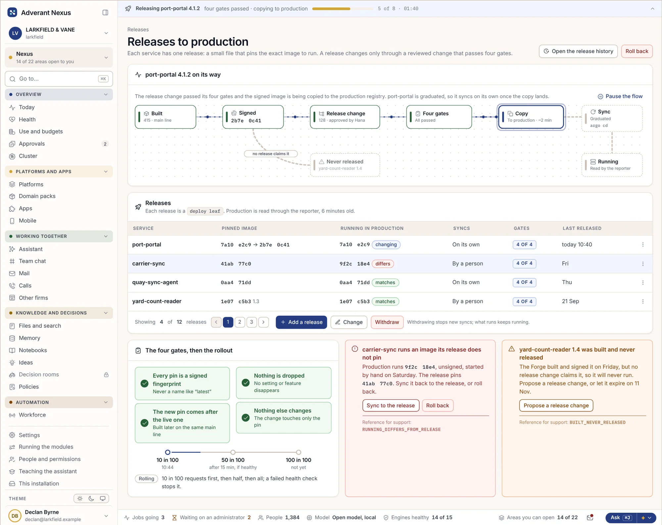Open the carrier-sync row options menu
The image size is (662, 525).
point(643,264)
